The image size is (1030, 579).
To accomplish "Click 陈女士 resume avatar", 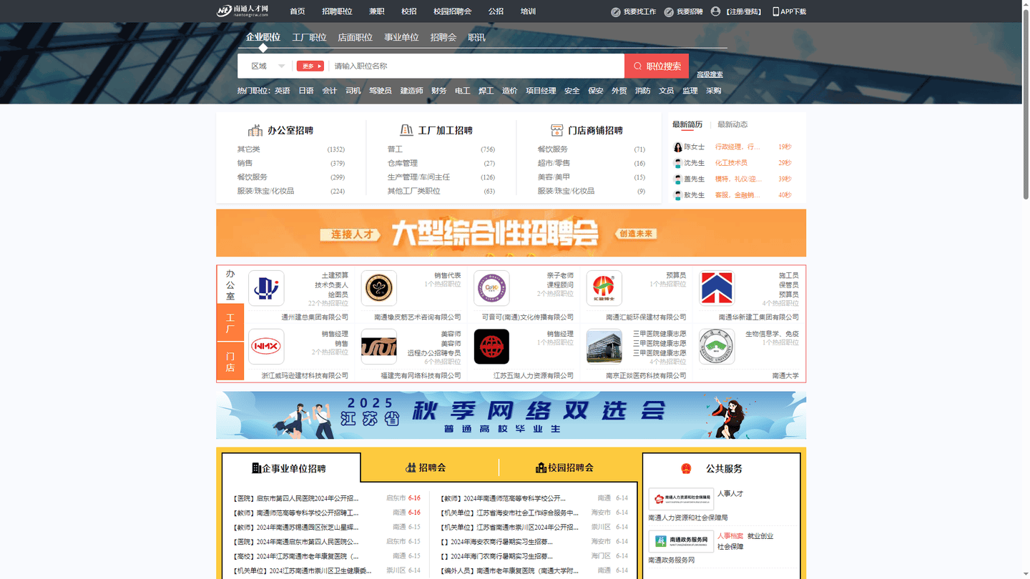I will click(678, 147).
